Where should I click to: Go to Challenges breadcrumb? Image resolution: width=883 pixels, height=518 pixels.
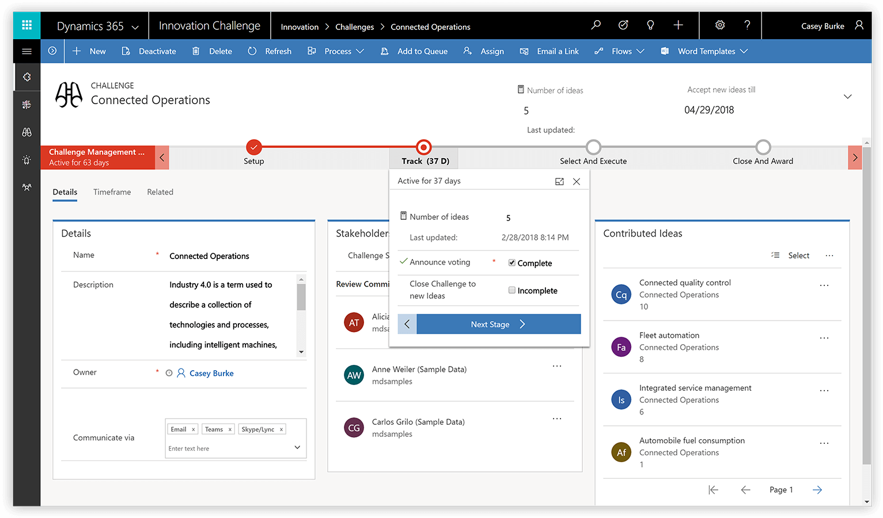point(355,27)
